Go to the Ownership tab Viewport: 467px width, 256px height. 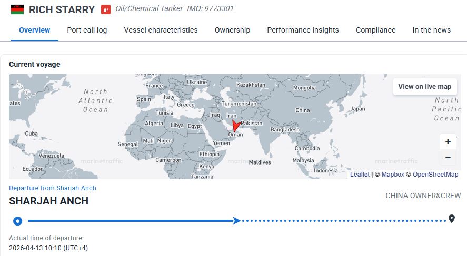pos(232,30)
